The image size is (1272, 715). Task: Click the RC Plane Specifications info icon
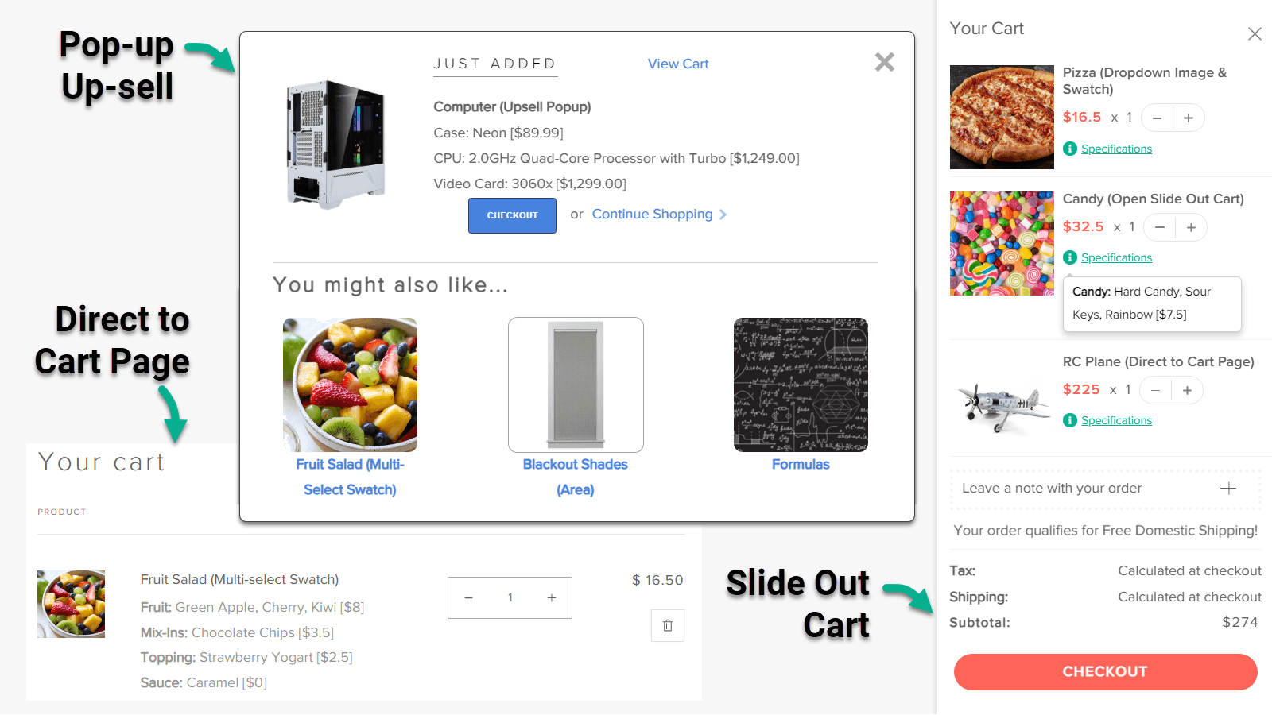pyautogui.click(x=1070, y=420)
